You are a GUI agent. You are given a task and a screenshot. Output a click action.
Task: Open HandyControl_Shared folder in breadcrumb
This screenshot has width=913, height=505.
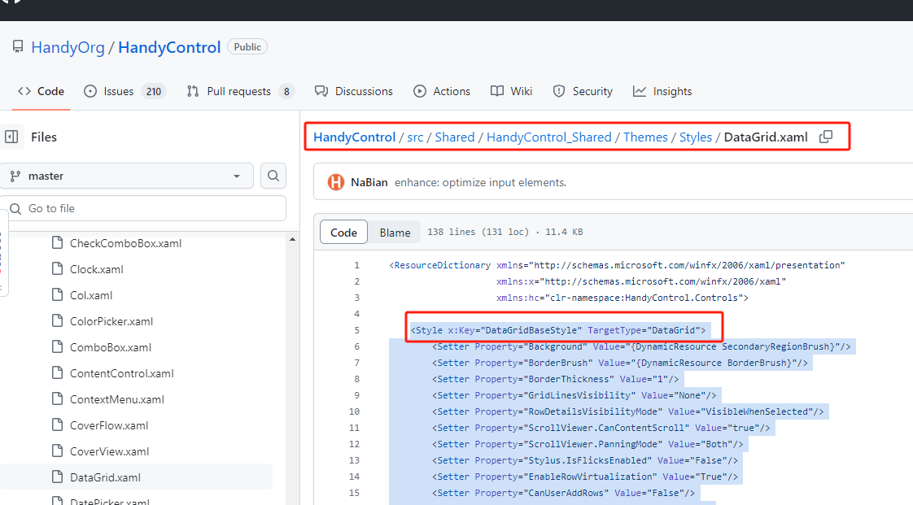549,137
